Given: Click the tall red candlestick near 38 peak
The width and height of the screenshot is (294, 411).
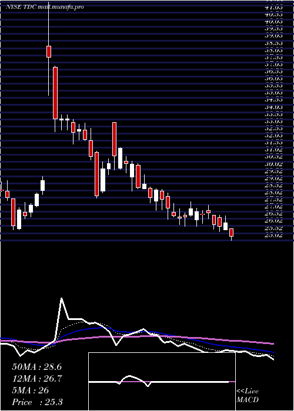Looking at the screenshot, I should [49, 52].
